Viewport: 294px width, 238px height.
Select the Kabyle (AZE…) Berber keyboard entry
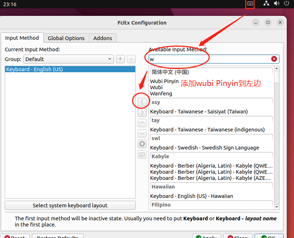[211, 178]
